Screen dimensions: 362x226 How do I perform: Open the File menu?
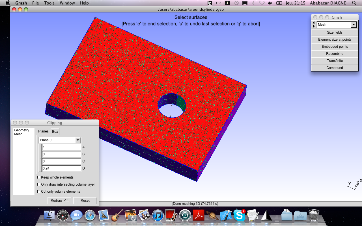[36, 3]
